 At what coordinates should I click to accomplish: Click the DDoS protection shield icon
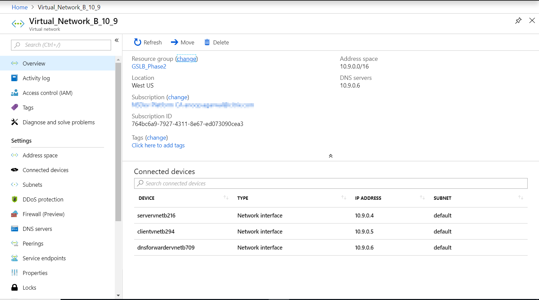click(x=15, y=199)
